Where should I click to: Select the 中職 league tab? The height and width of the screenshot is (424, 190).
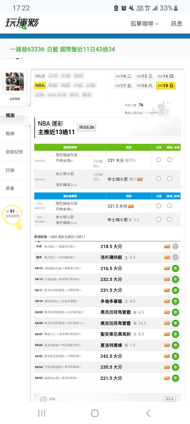pyautogui.click(x=66, y=76)
